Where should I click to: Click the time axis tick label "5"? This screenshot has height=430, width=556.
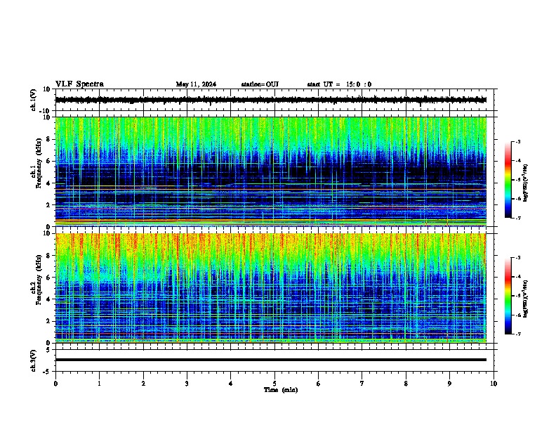tap(274, 384)
